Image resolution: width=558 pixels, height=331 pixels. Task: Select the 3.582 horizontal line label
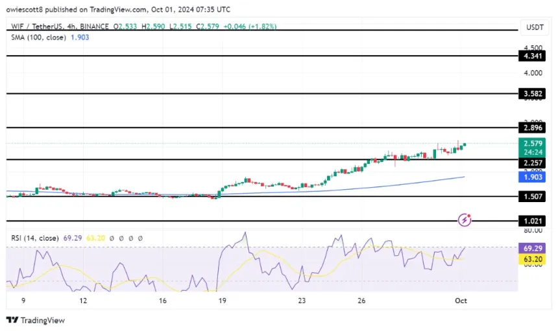tap(533, 93)
